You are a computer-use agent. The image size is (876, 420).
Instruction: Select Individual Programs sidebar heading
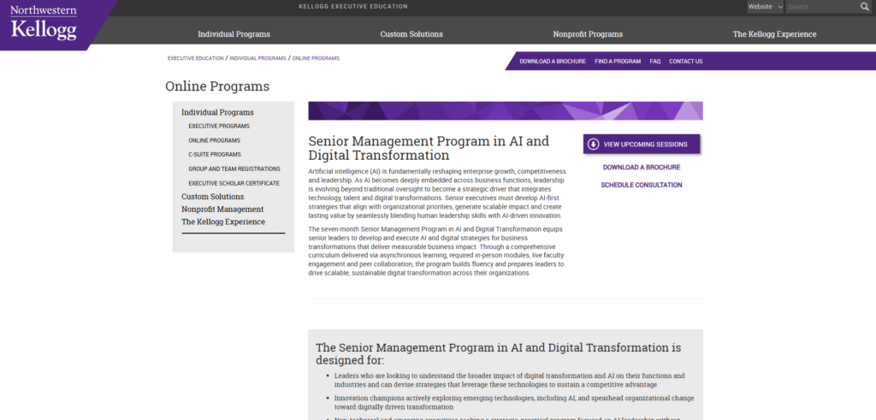[x=217, y=112]
